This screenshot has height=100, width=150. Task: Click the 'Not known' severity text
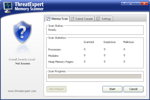pos(23,63)
